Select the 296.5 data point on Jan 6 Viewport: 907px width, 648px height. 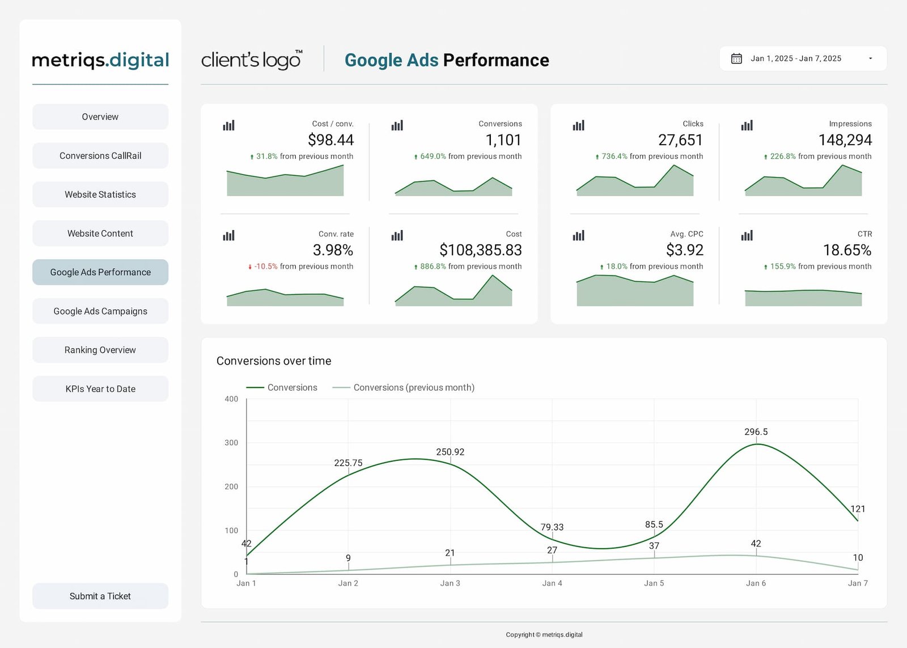[756, 444]
